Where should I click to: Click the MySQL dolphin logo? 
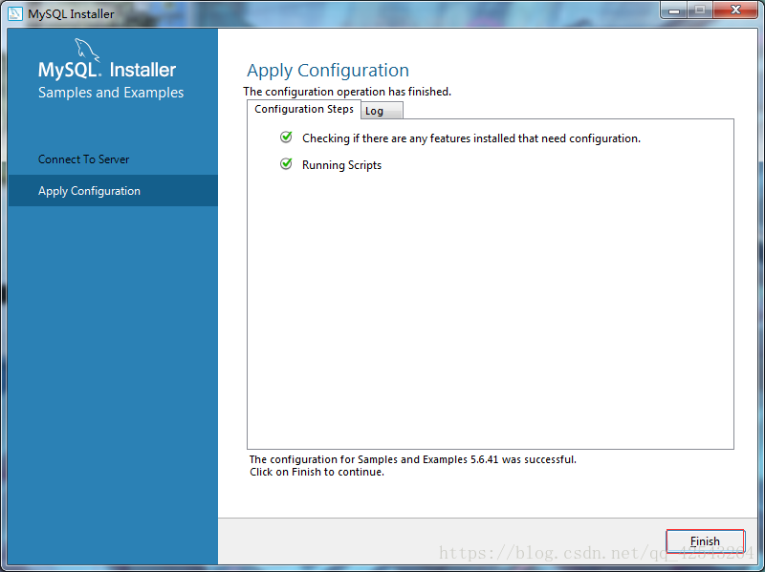pos(87,50)
